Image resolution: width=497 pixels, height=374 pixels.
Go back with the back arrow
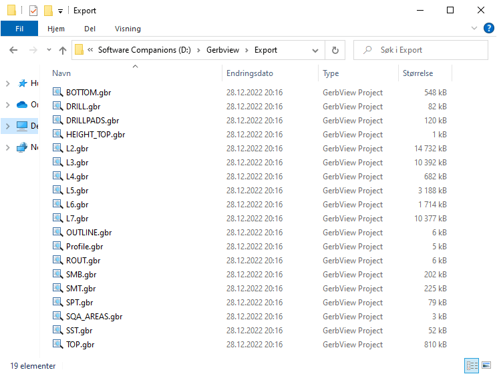[x=13, y=50]
